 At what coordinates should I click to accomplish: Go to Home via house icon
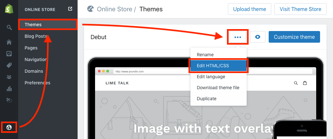[x=9, y=42]
